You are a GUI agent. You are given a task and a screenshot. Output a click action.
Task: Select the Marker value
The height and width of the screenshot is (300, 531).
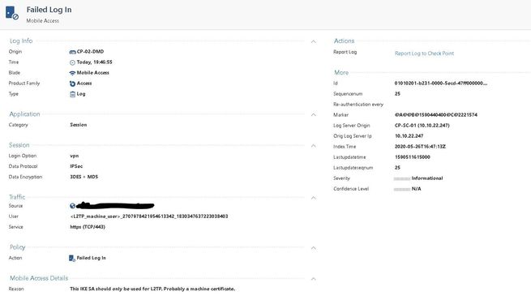click(x=436, y=115)
